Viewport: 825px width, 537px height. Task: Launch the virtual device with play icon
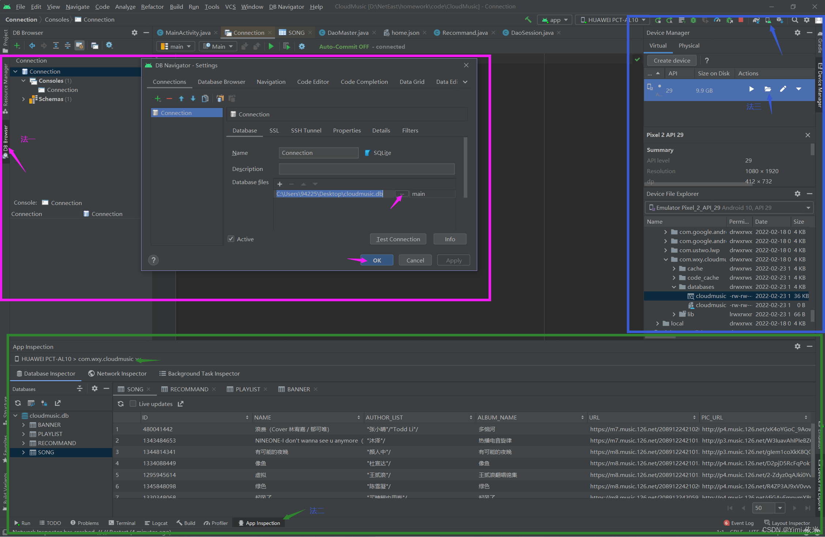point(751,89)
